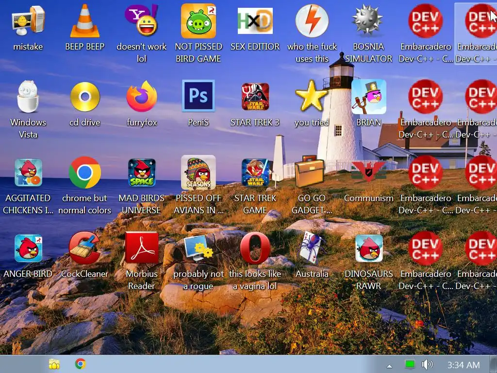Open Angry Birds Space 'MAD BIRDS UNIVERSE' icon
This screenshot has height=373, width=497.
pos(141,172)
